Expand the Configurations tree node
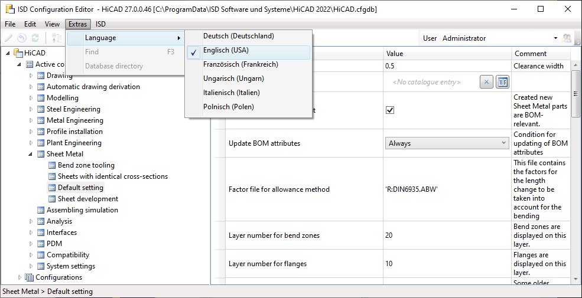This screenshot has width=582, height=298. 19,277
